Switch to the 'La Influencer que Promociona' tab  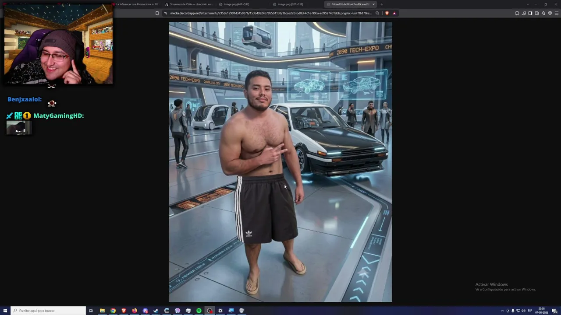tap(136, 4)
